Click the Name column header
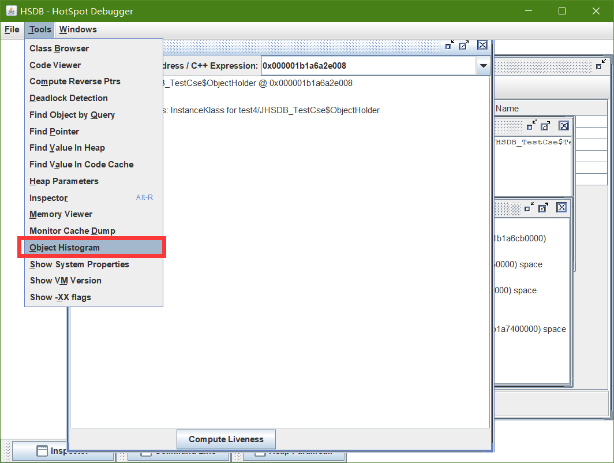The image size is (614, 463). [550, 109]
